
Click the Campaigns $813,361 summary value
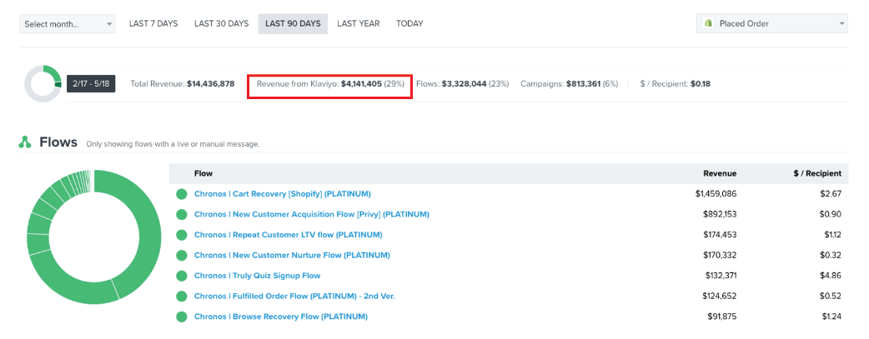tap(583, 84)
